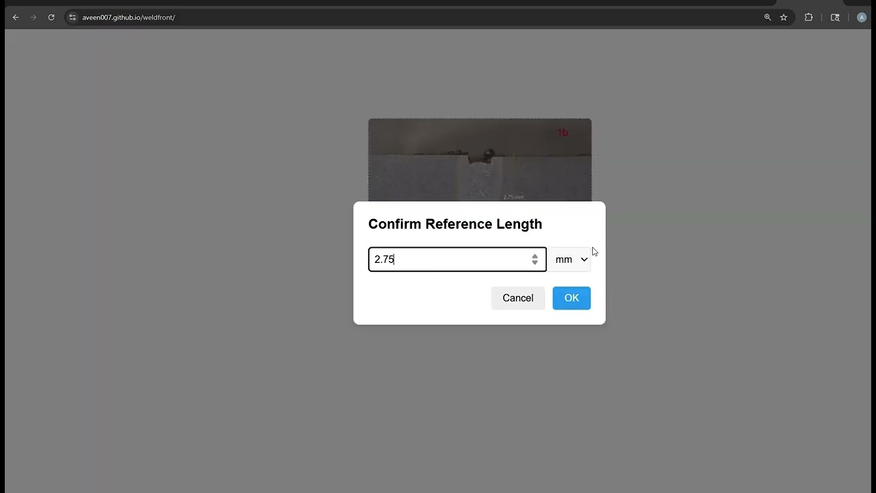The width and height of the screenshot is (876, 493).
Task: Open the zoom magnifier icon
Action: click(x=767, y=17)
